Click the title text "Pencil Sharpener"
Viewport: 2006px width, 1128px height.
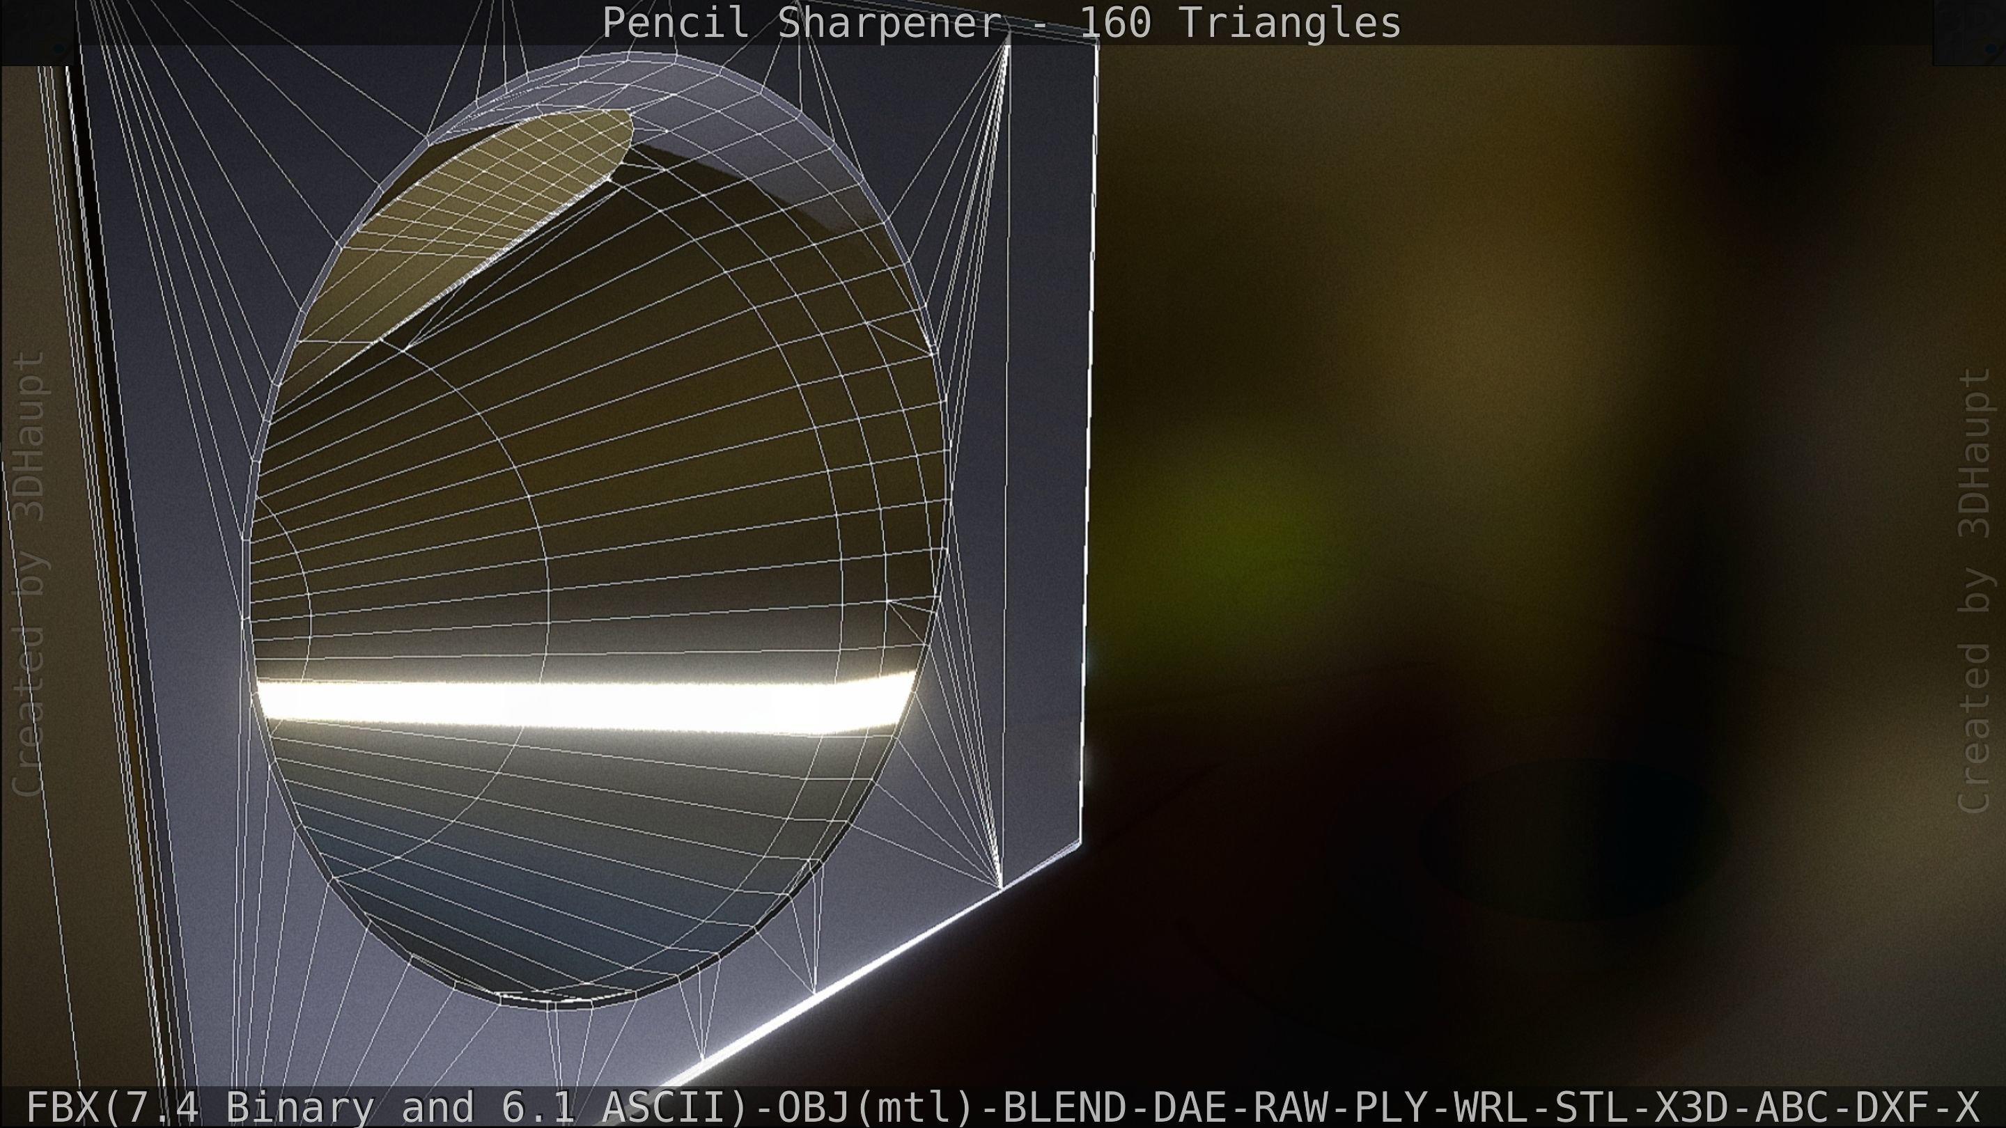[x=801, y=22]
